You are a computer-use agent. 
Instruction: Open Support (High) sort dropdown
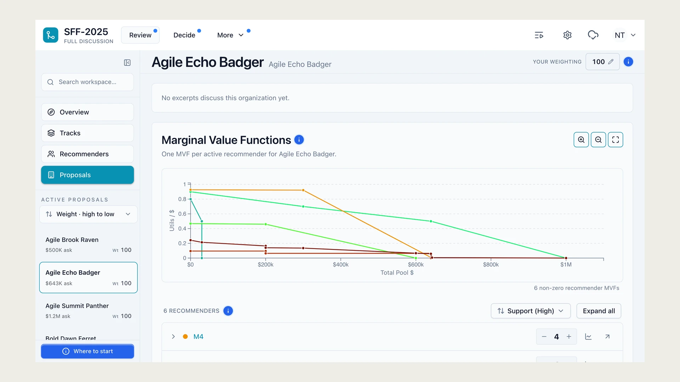tap(531, 311)
